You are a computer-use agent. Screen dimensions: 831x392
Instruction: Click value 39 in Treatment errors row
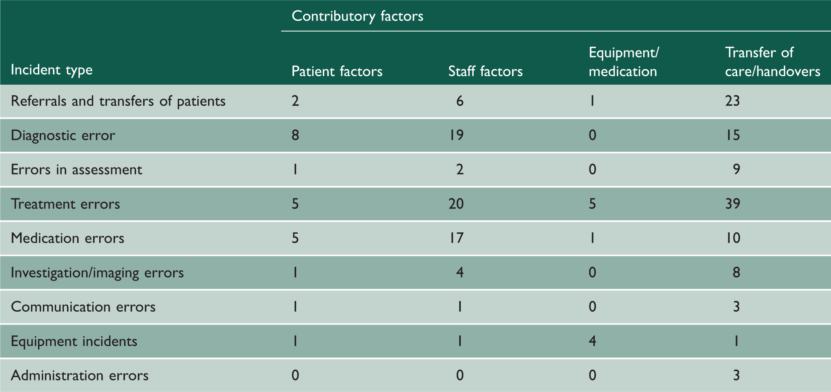[x=733, y=204]
